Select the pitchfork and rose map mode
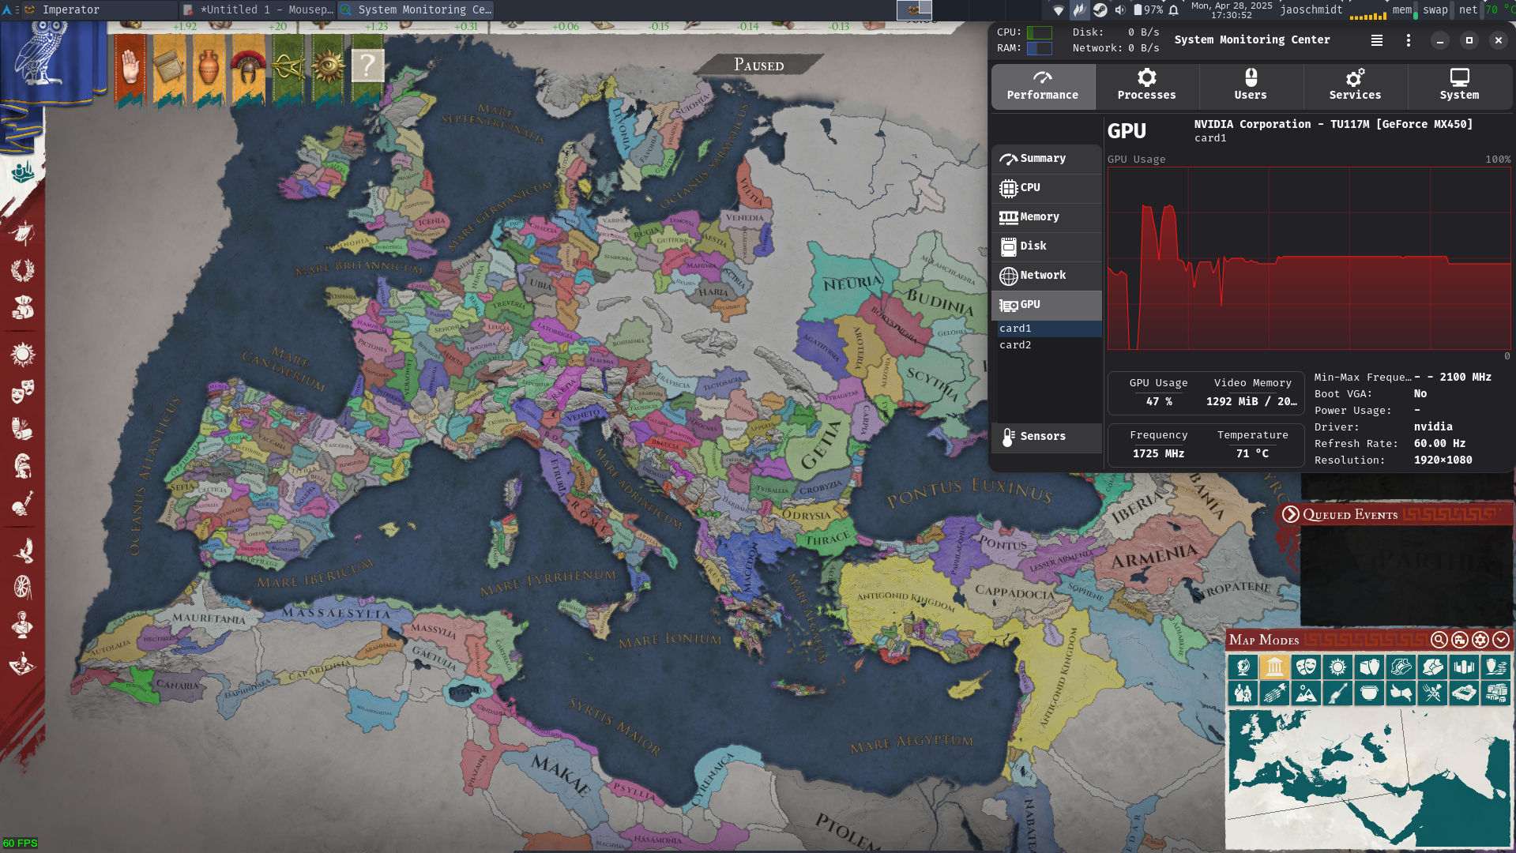The height and width of the screenshot is (853, 1516). coord(1432,693)
